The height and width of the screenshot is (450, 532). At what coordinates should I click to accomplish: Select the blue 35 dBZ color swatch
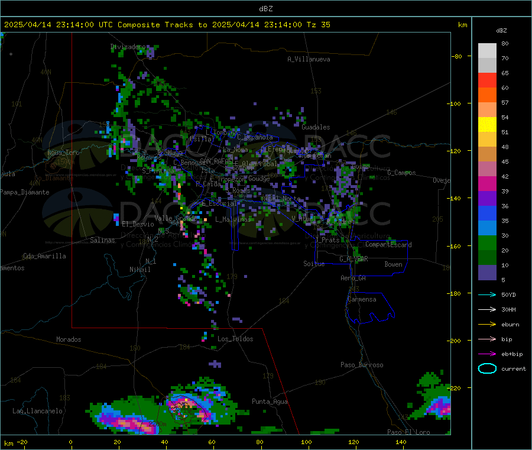(487, 213)
